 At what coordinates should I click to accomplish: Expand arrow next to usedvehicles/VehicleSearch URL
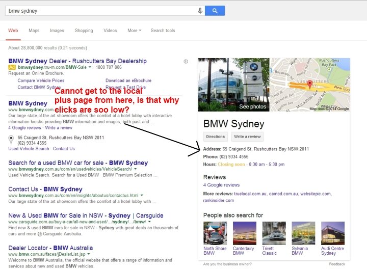[136, 169]
